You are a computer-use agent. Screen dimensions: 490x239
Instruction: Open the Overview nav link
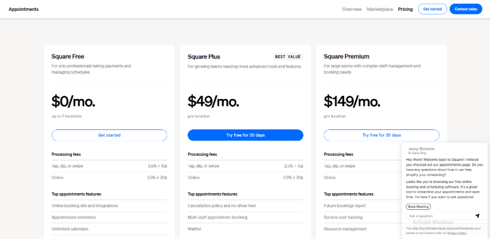(352, 9)
